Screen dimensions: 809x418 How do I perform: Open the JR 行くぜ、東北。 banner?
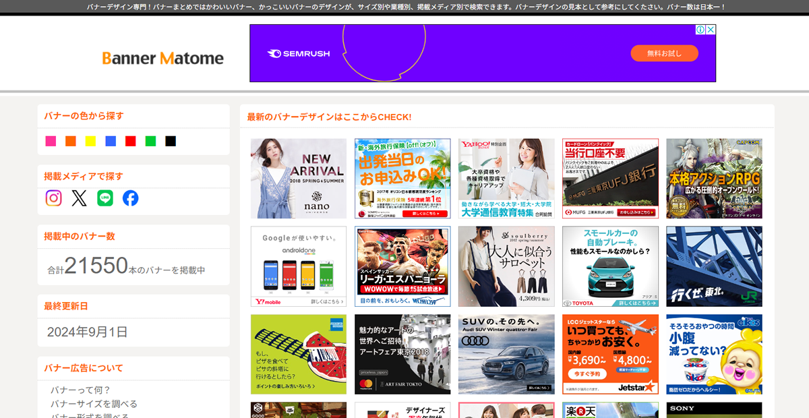point(714,266)
